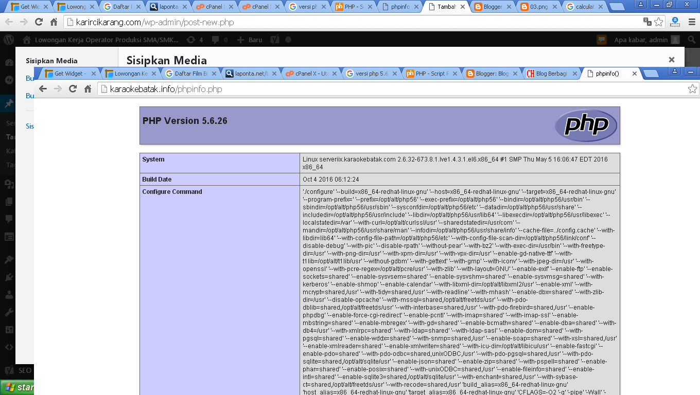The height and width of the screenshot is (395, 700).
Task: Open Posts pin icon in WordPress sidebar
Action: 9,103
